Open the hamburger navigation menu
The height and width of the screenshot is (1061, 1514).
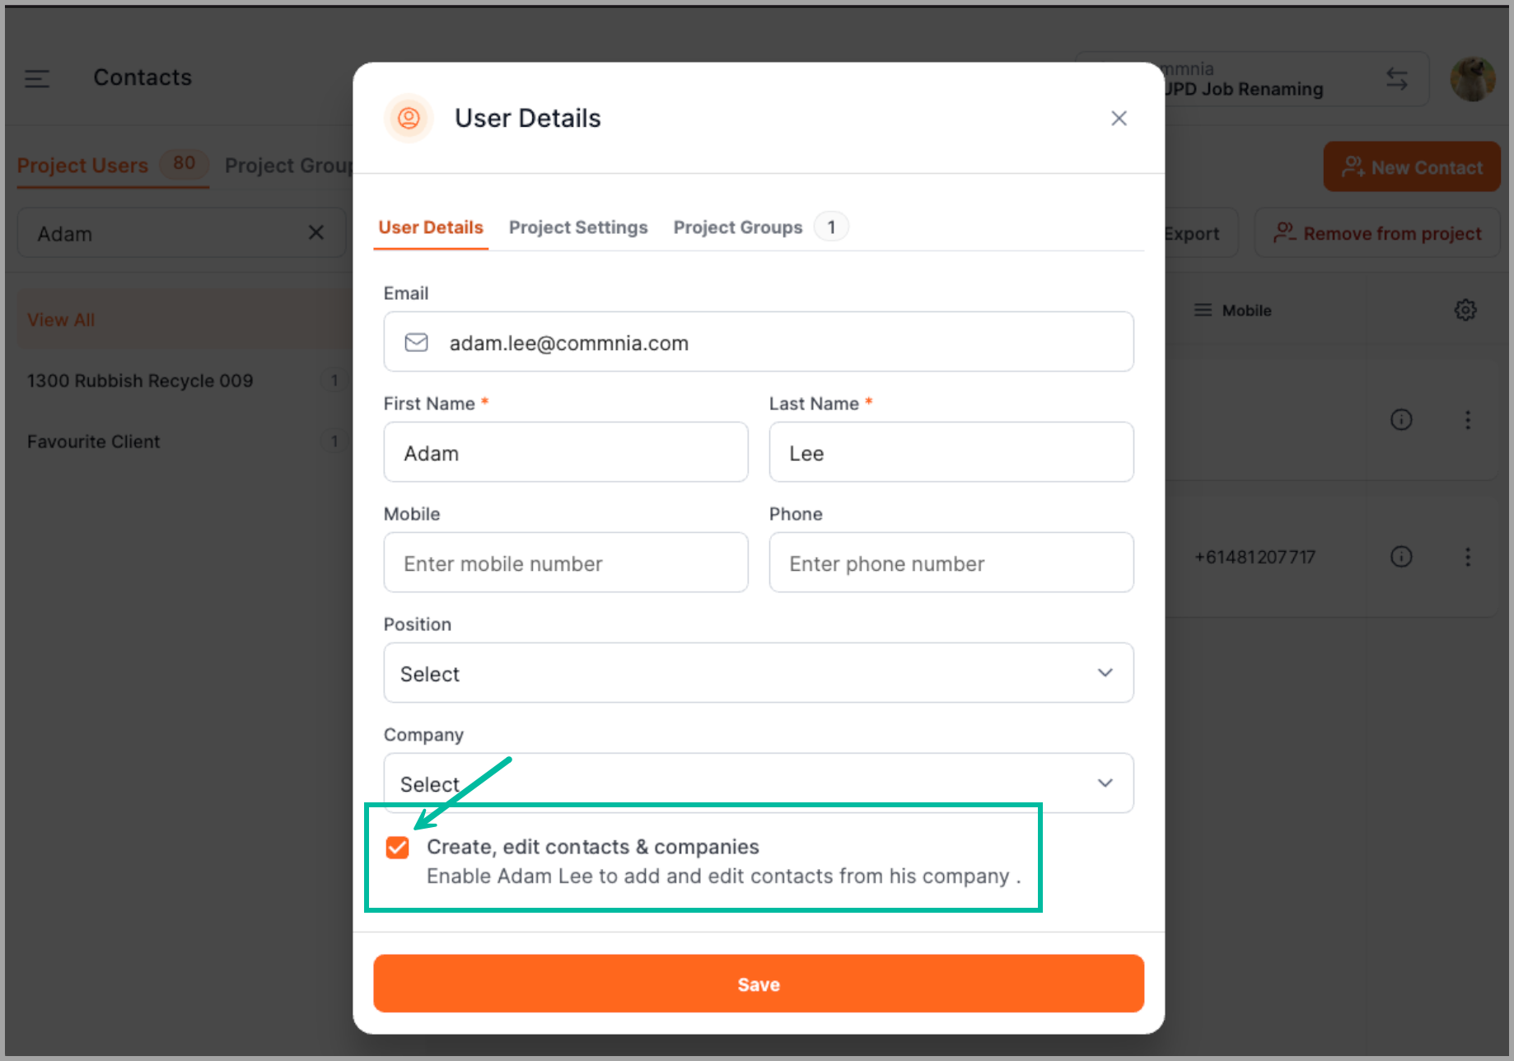[37, 78]
